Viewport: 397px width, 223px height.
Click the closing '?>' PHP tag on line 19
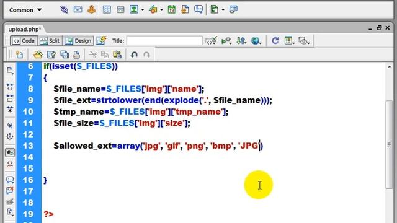(x=48, y=214)
